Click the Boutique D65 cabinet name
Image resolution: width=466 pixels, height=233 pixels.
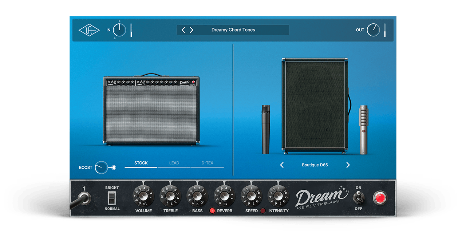(x=315, y=165)
